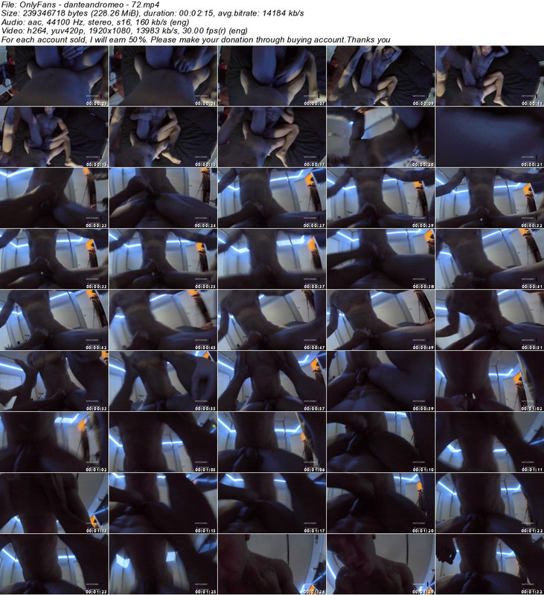Open the thumbnail timestamped 00:00:59
Screen dimensions: 544x595
click(x=380, y=380)
